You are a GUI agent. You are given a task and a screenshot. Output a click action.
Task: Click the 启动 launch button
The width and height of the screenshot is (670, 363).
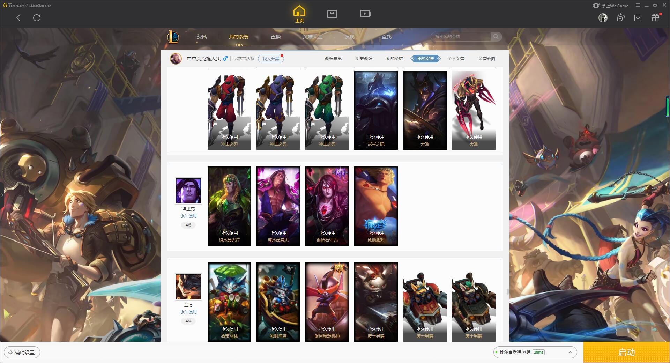[x=627, y=353]
